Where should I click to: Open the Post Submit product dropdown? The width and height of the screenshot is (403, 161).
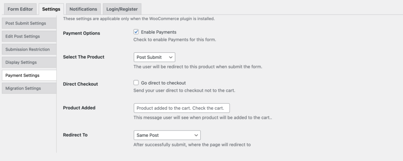coord(154,57)
